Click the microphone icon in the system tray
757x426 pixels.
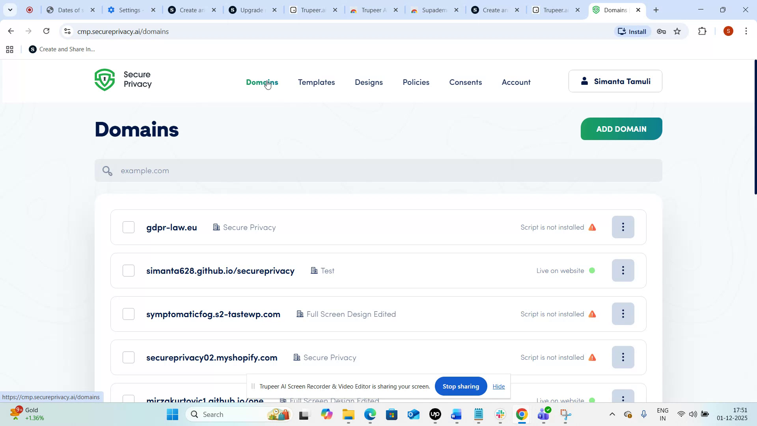(644, 415)
